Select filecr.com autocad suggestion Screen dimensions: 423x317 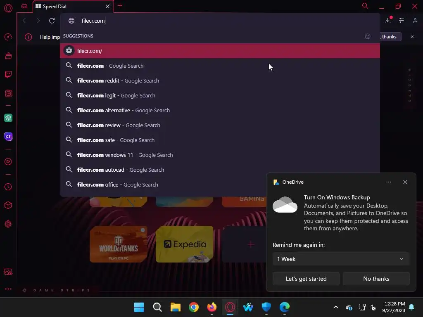(x=220, y=170)
